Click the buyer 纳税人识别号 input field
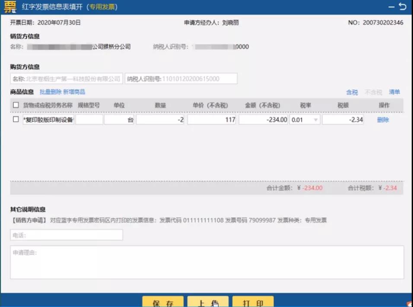 coord(181,79)
